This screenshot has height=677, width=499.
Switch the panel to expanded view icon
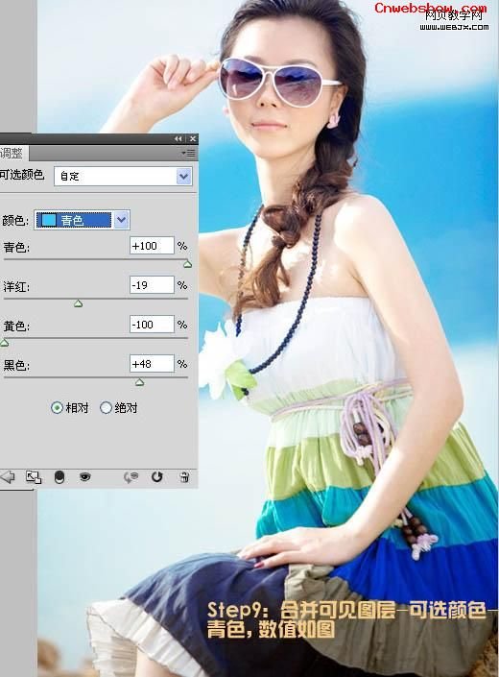click(34, 477)
